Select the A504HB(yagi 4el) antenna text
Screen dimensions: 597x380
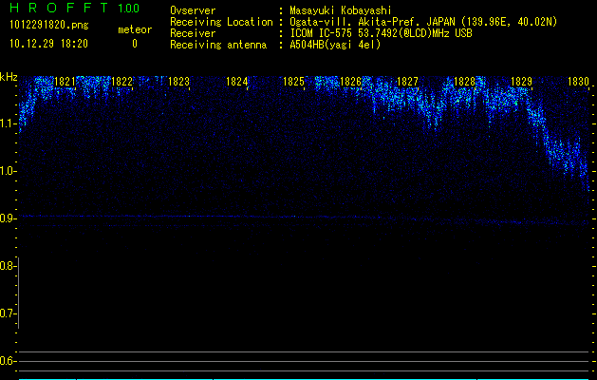point(335,45)
